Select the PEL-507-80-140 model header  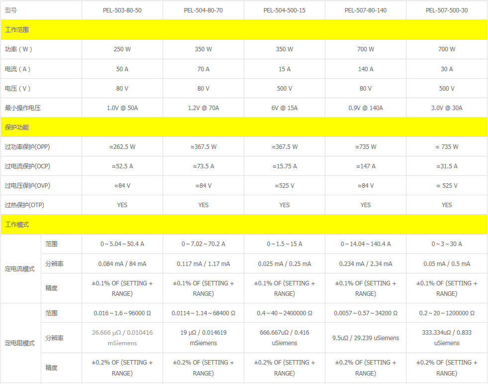pos(365,10)
